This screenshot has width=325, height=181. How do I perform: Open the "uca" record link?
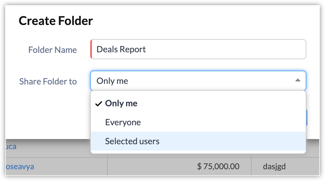point(11,147)
